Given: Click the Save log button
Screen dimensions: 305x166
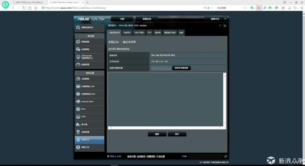Looking at the screenshot, I should click(177, 134).
